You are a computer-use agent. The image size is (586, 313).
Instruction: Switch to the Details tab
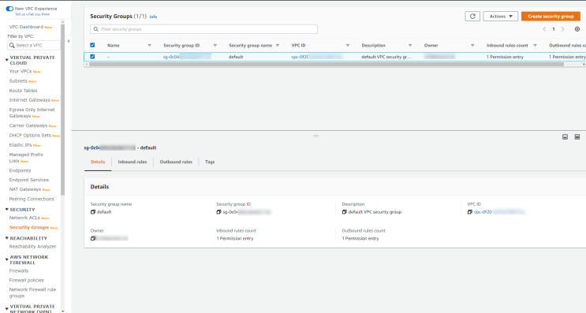pos(98,162)
